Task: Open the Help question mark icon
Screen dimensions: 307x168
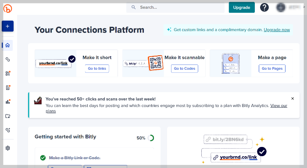Action: (264, 7)
